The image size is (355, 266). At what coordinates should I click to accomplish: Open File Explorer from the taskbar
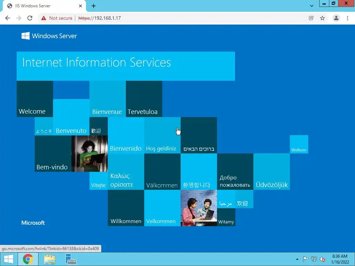point(50,259)
